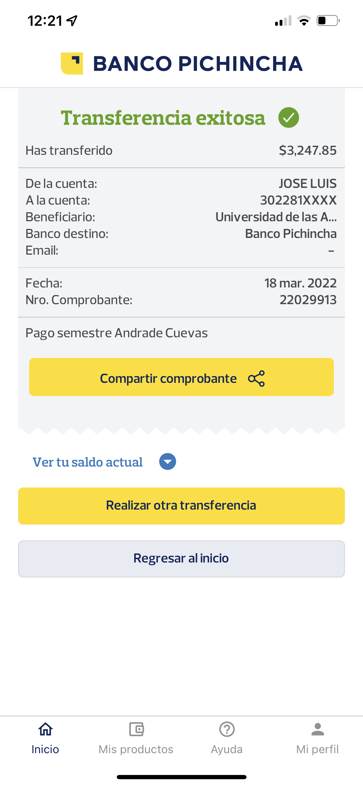Go to the Mi perfil tab label
The height and width of the screenshot is (786, 363).
[x=317, y=749]
